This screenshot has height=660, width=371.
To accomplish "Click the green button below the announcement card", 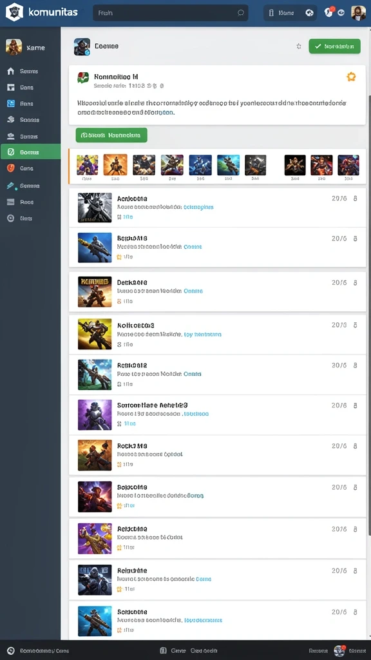I will [x=111, y=135].
